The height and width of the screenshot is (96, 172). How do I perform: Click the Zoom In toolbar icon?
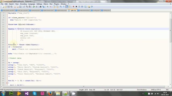47,7
